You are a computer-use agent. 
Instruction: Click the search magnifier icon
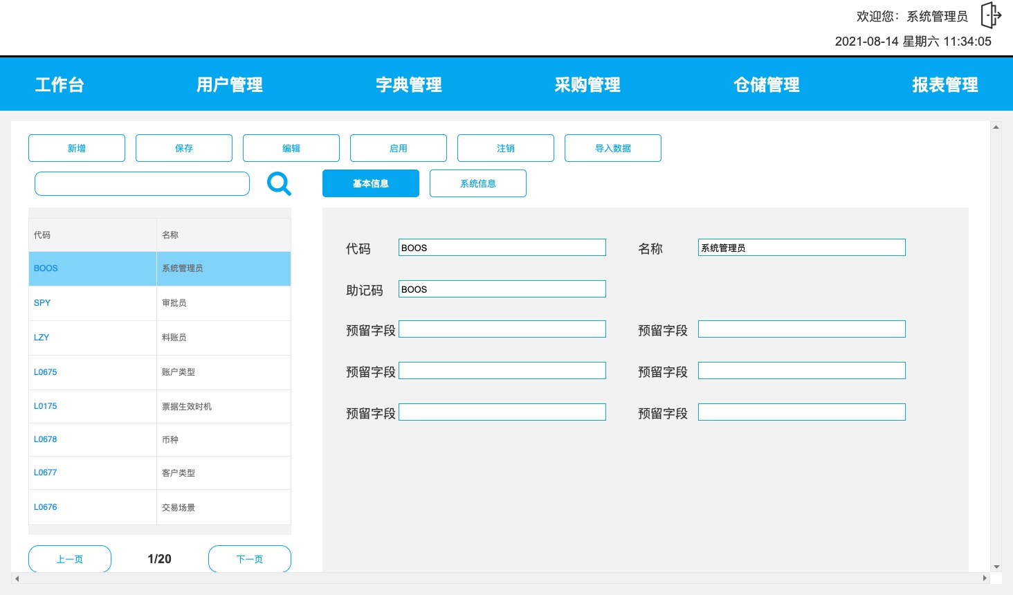[x=279, y=183]
